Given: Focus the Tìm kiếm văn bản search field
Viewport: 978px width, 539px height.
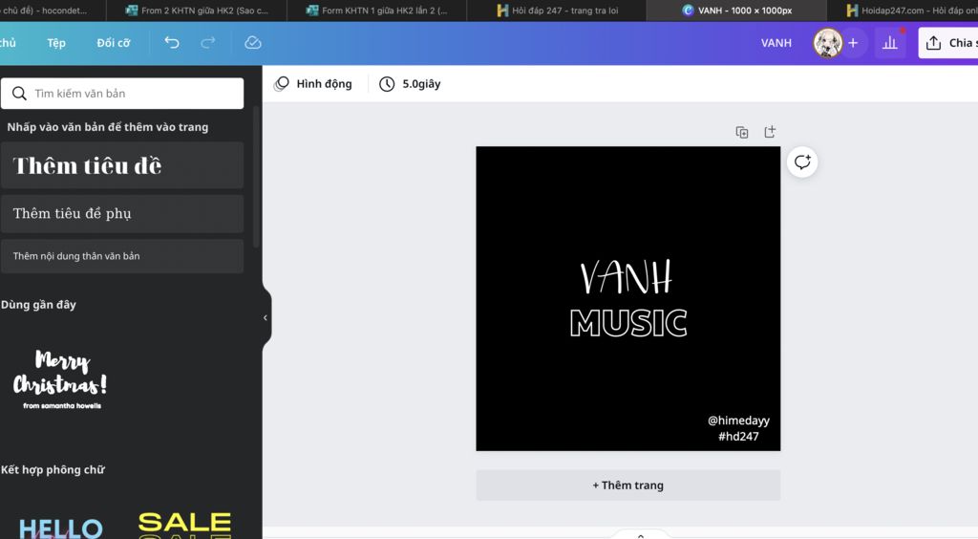Looking at the screenshot, I should click(122, 94).
